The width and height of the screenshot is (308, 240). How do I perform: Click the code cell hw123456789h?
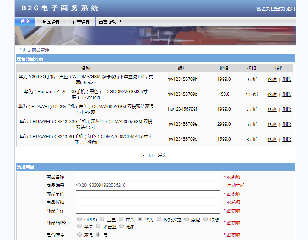(182, 79)
